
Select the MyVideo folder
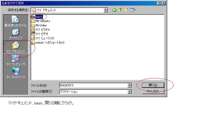click(x=39, y=25)
